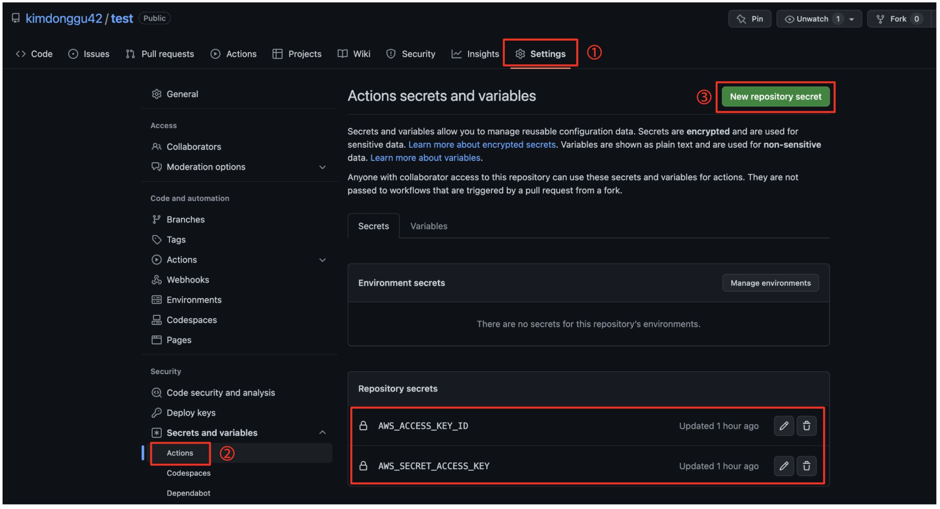The width and height of the screenshot is (940, 509).
Task: Select Codespaces under Secrets and variables
Action: tap(189, 474)
